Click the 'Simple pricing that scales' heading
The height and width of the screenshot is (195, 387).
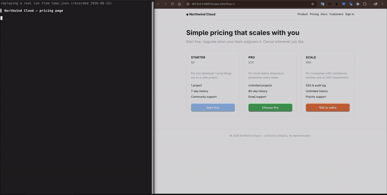(x=243, y=32)
